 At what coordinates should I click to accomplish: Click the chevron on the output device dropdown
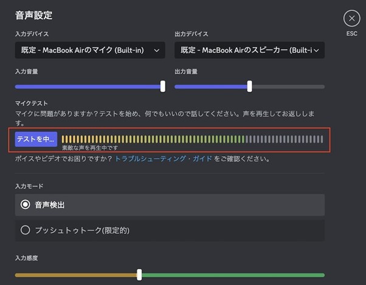pos(316,50)
